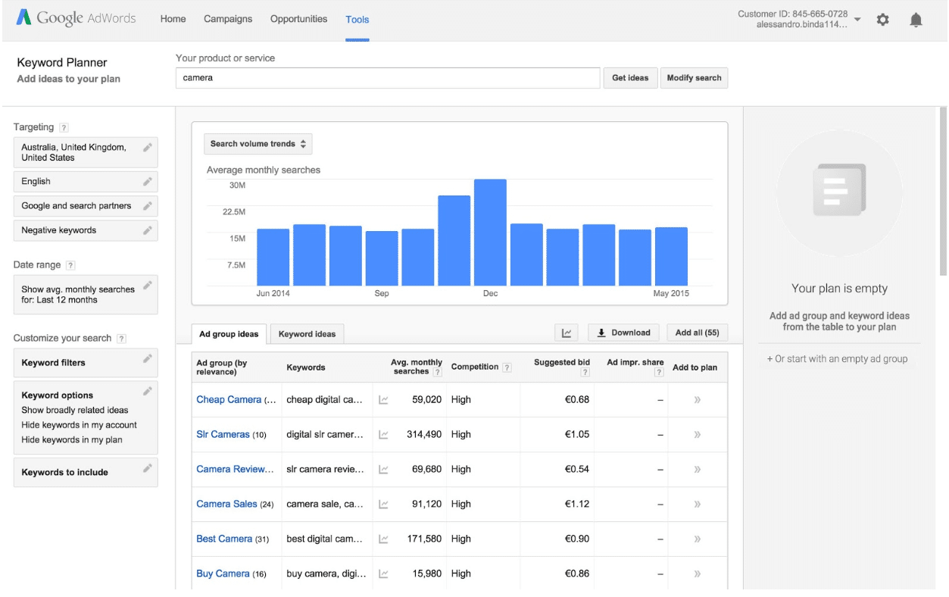Open the Search volume trends dropdown

point(258,143)
